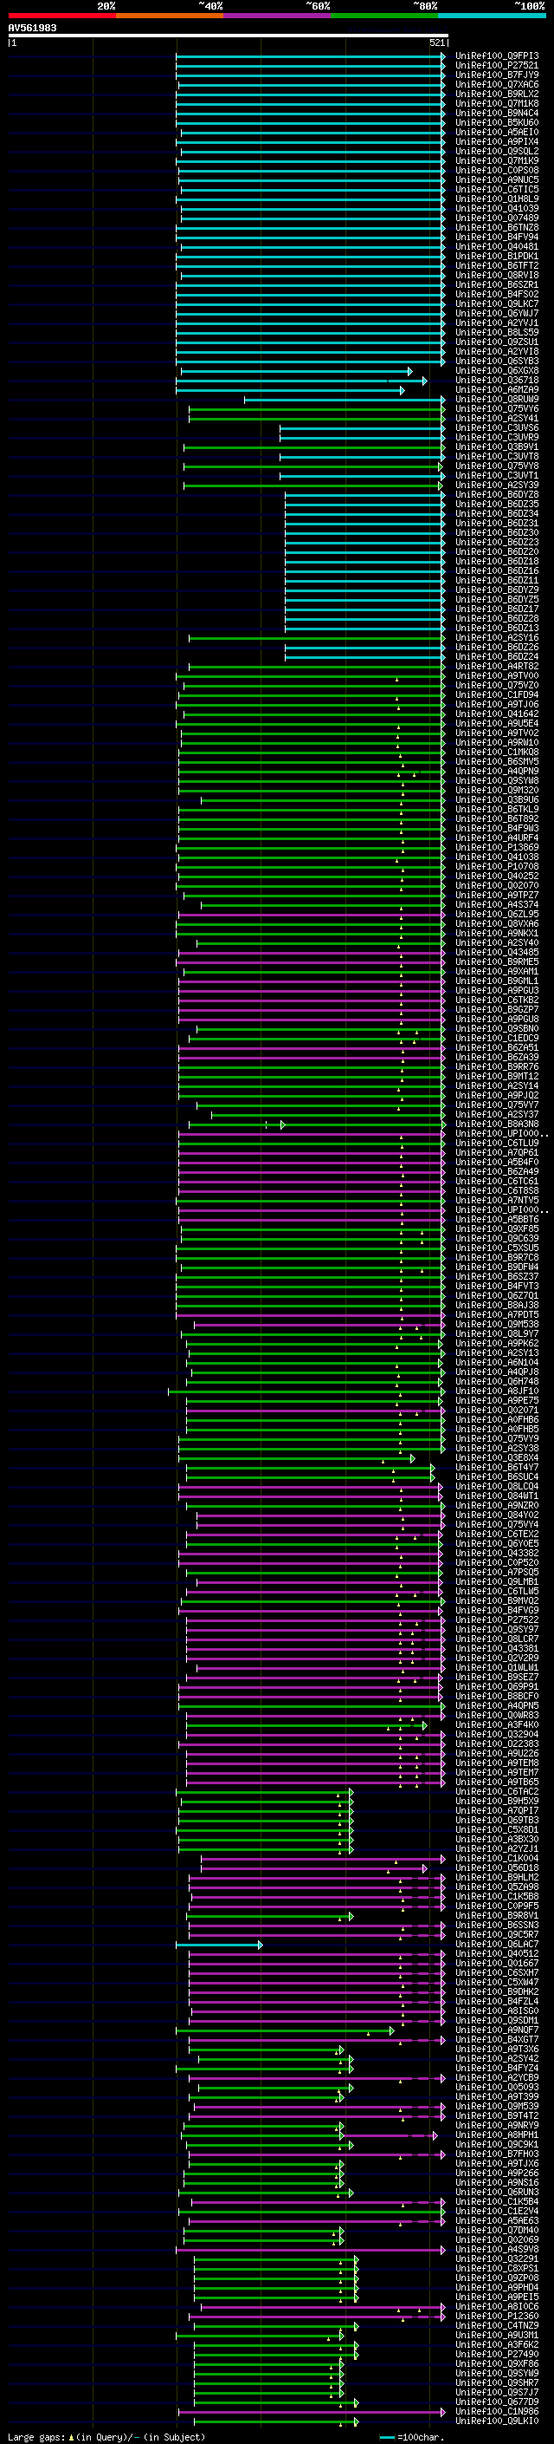The height and width of the screenshot is (2444, 554).
Task: Select the UniRef100_A8HPH1 label
Action: pos(497,2134)
